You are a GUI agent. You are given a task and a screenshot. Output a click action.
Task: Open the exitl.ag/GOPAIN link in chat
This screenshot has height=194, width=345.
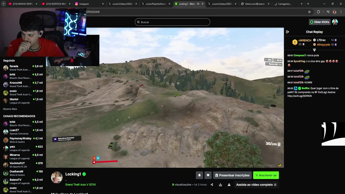click(x=299, y=96)
